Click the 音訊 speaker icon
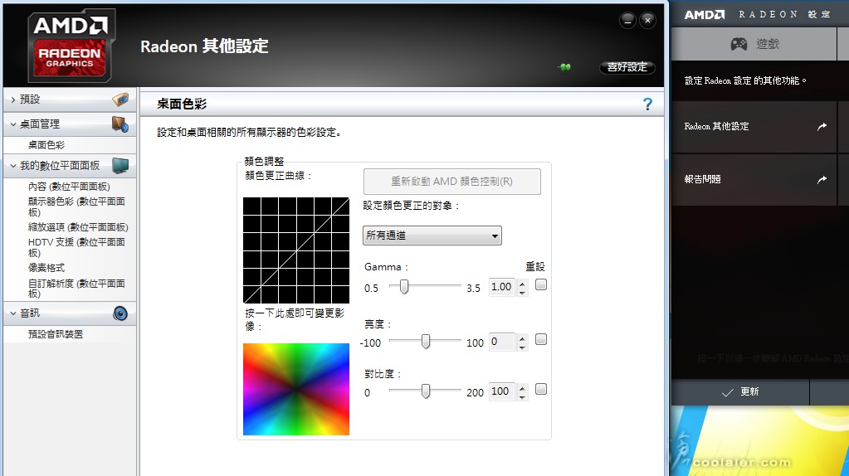Image resolution: width=849 pixels, height=476 pixels. (120, 313)
